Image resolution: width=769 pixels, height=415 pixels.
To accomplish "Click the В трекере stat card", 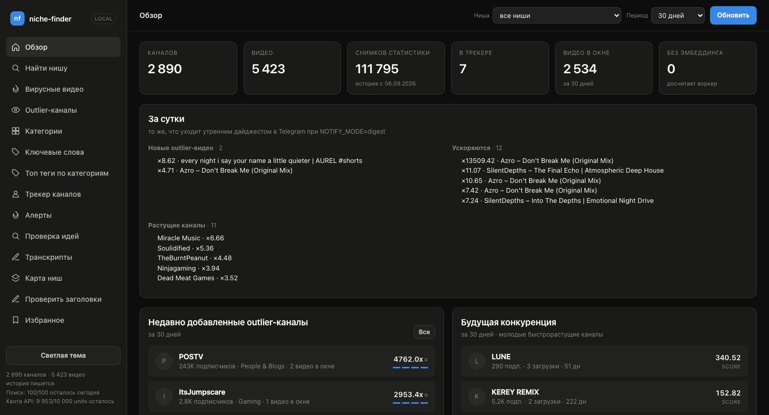I will tap(500, 68).
